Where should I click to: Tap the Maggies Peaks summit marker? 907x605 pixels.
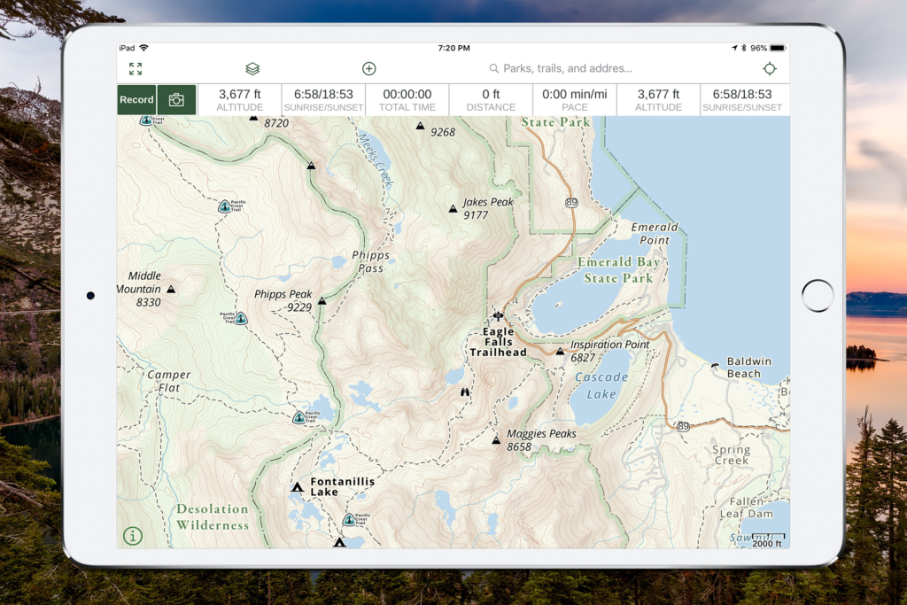point(496,440)
